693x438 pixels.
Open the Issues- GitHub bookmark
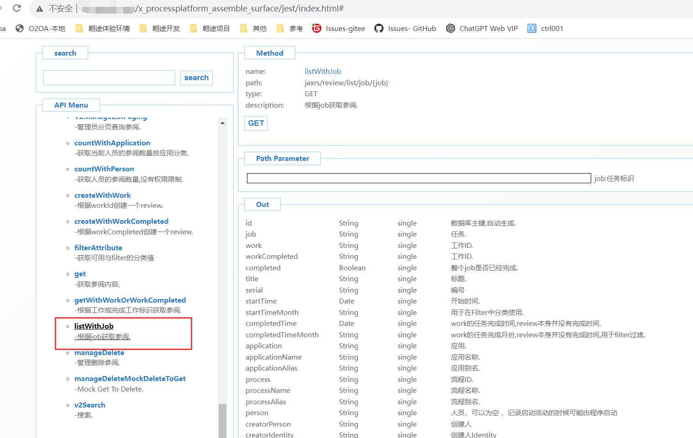[x=405, y=28]
